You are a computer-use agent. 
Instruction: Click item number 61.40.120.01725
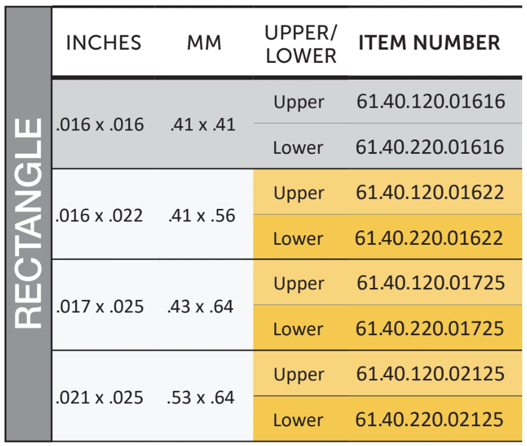431,283
